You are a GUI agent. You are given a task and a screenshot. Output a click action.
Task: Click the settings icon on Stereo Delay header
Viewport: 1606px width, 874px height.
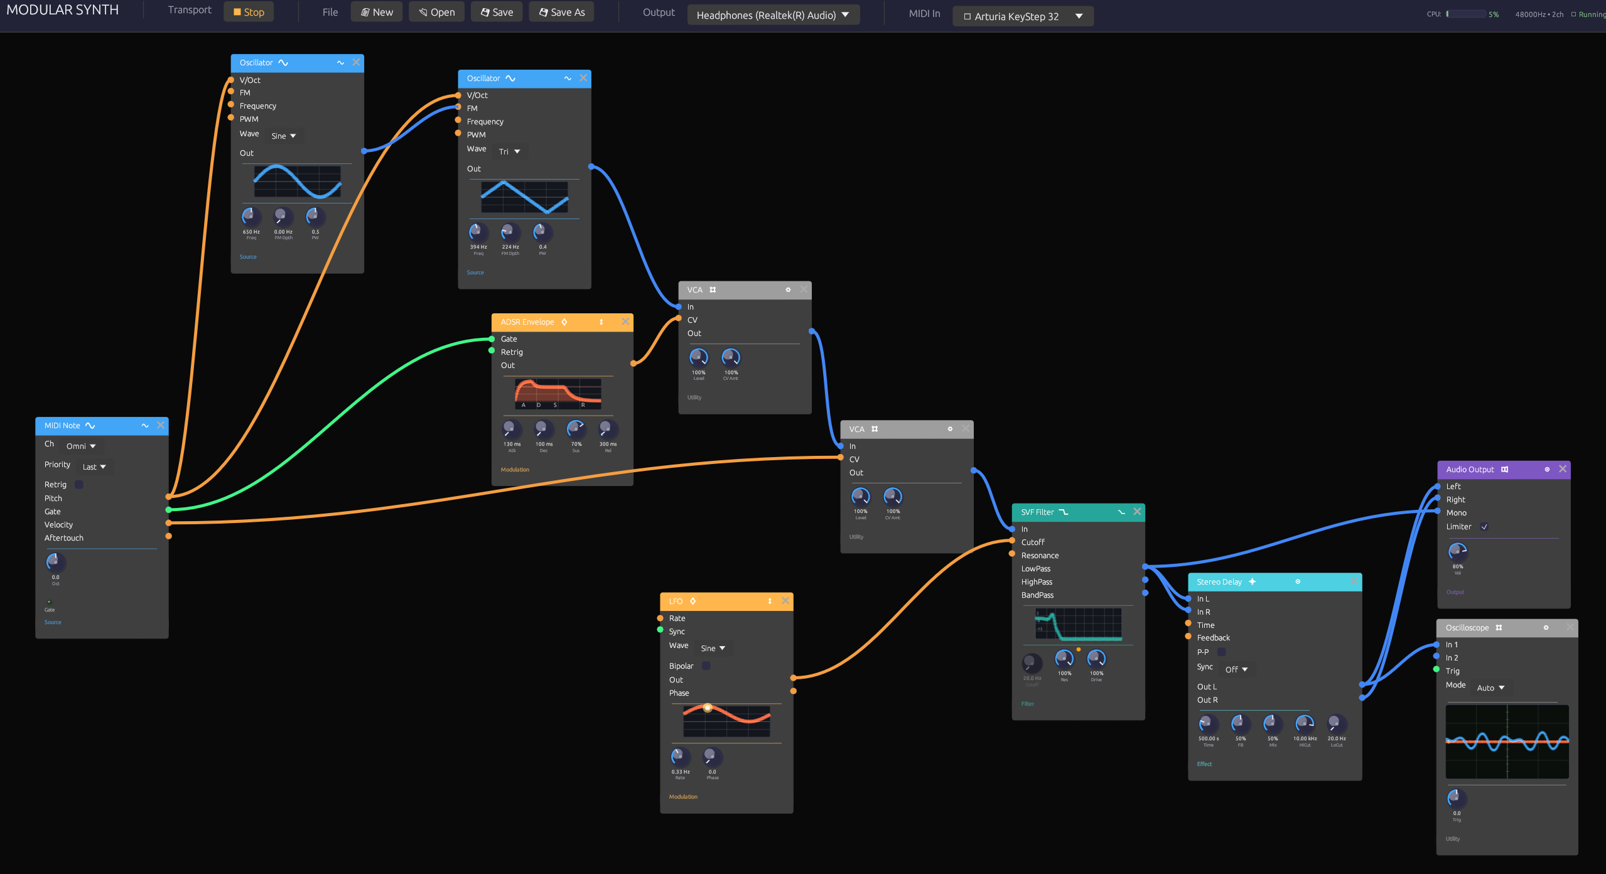pyautogui.click(x=1298, y=581)
